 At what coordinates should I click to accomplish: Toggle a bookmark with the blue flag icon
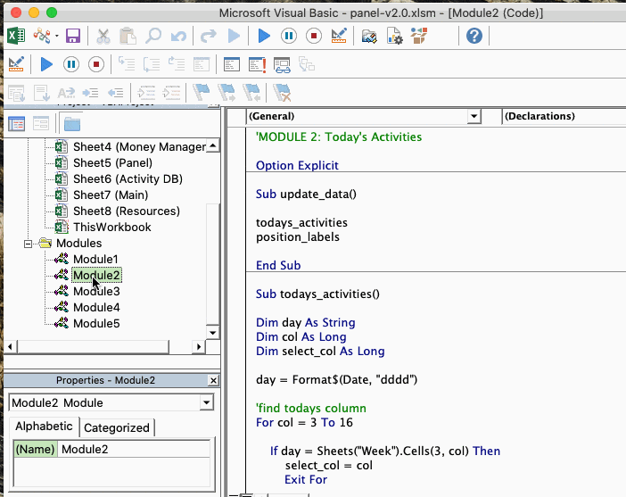click(202, 92)
